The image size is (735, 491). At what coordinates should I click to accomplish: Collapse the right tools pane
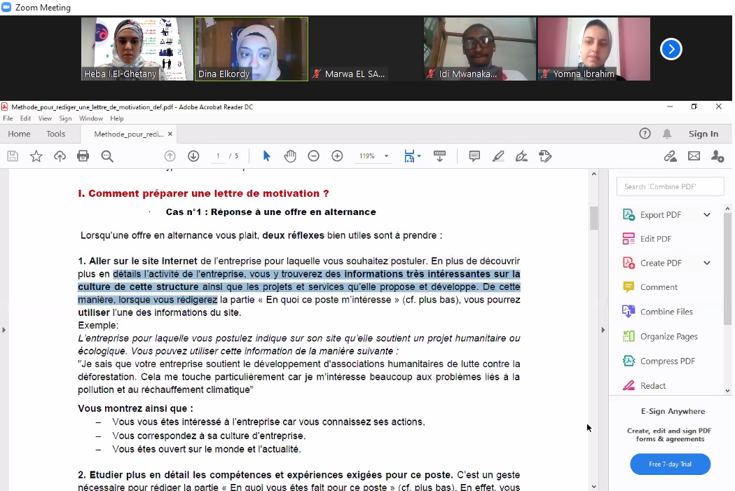(x=603, y=330)
